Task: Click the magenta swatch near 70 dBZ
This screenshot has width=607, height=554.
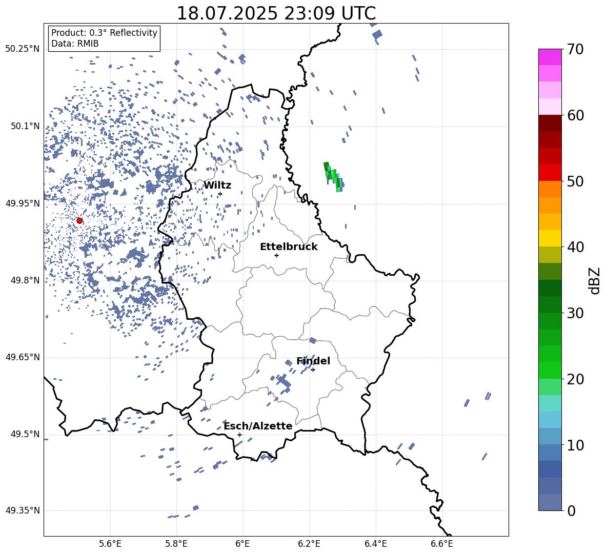Action: [x=550, y=57]
